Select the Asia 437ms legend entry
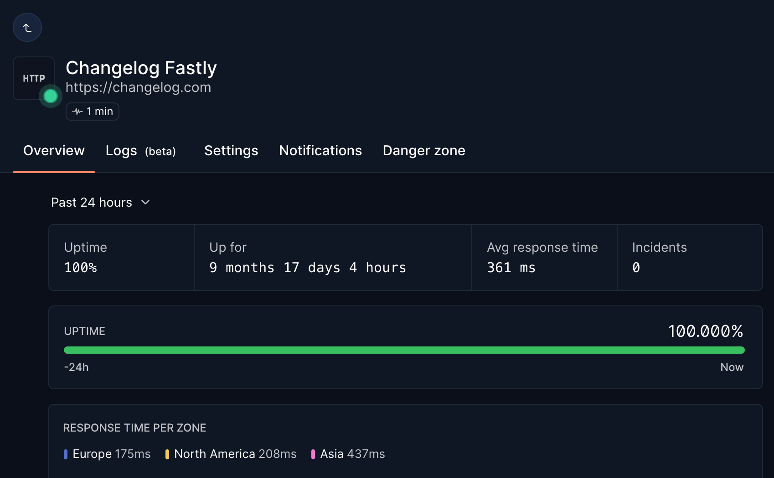Viewport: 774px width, 478px height. click(348, 454)
